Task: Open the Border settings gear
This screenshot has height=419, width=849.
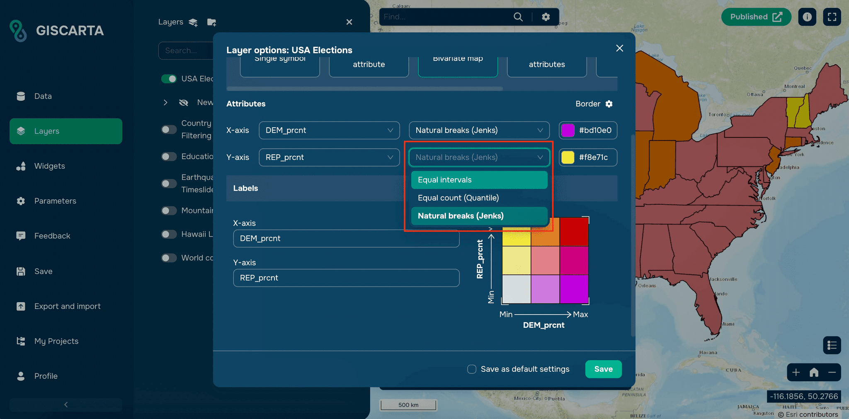Action: tap(609, 104)
